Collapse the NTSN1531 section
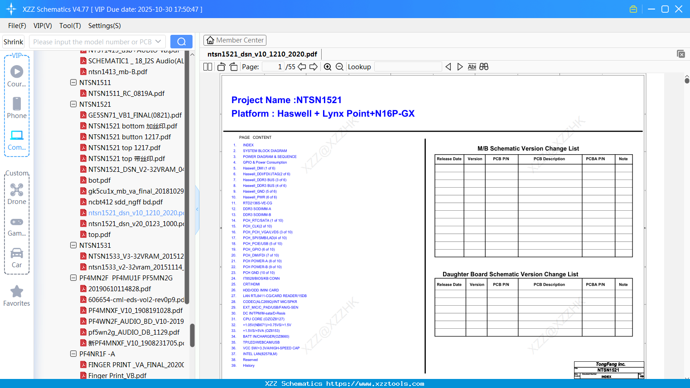Screen dimensions: 690x388 (x=73, y=245)
